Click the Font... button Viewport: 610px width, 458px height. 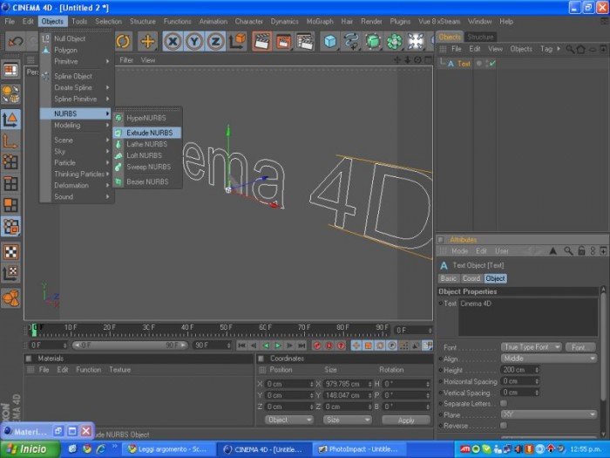pos(580,347)
